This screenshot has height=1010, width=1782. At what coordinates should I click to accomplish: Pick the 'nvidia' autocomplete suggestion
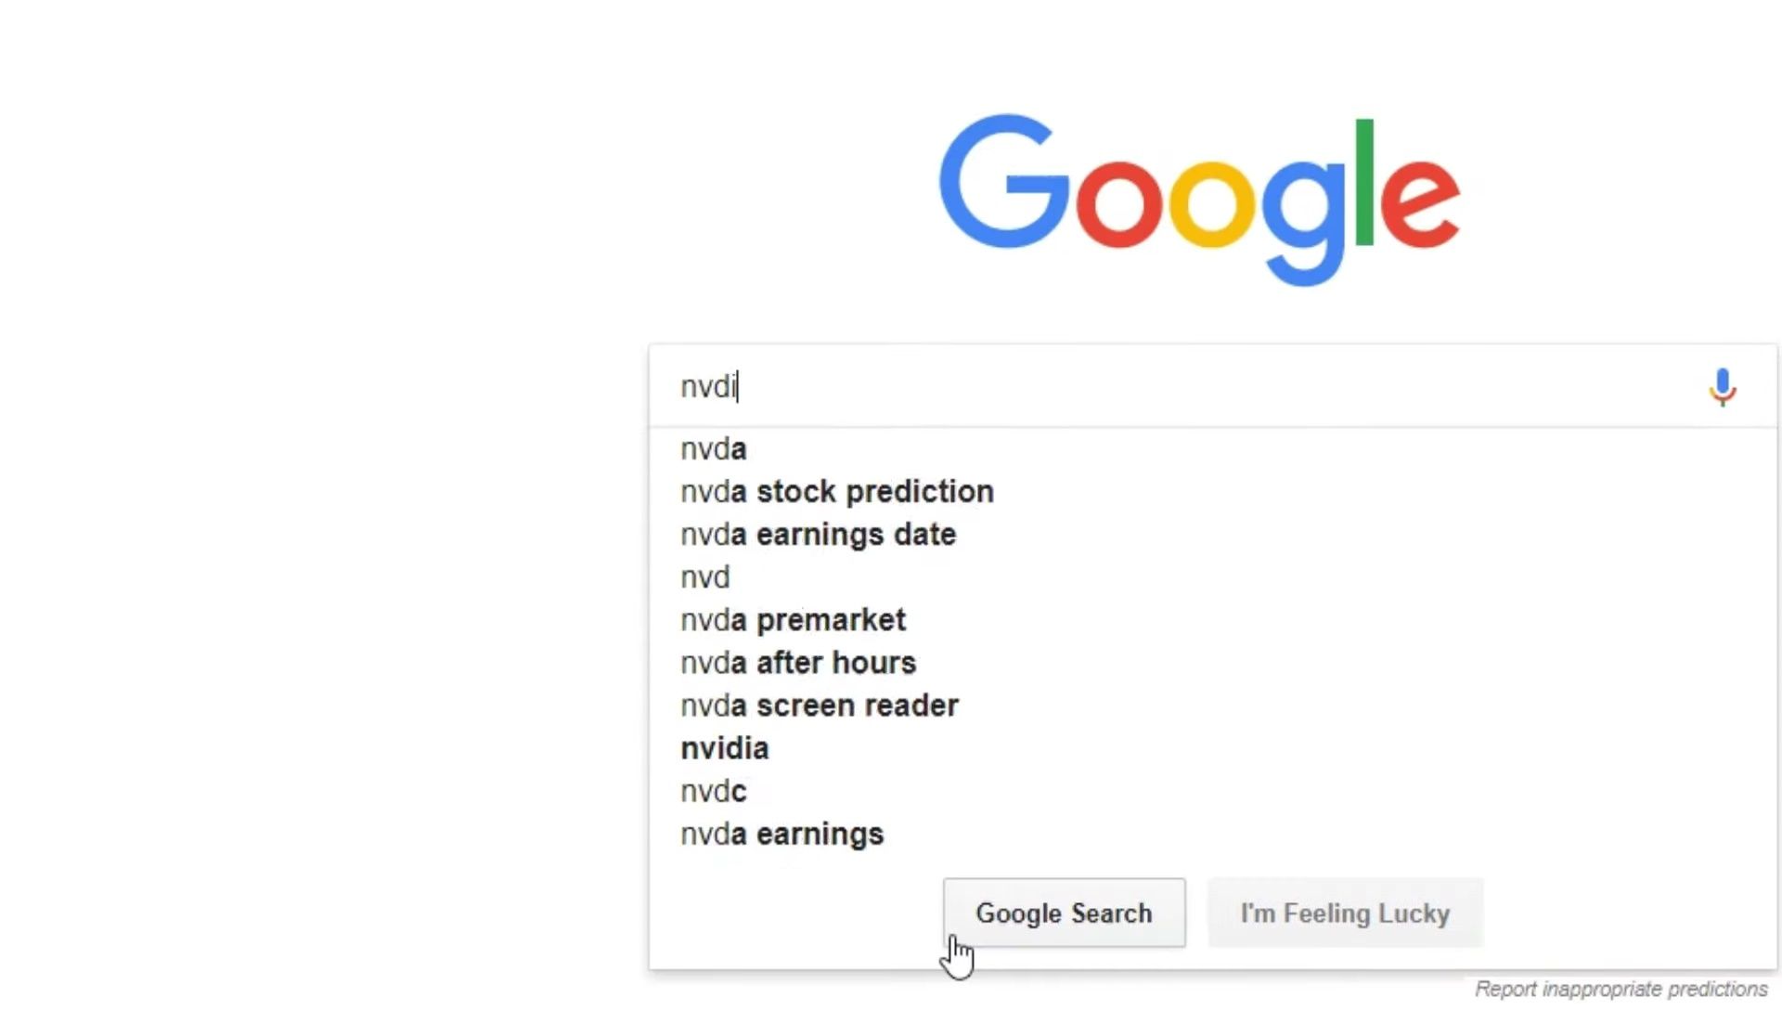[x=1212, y=748]
